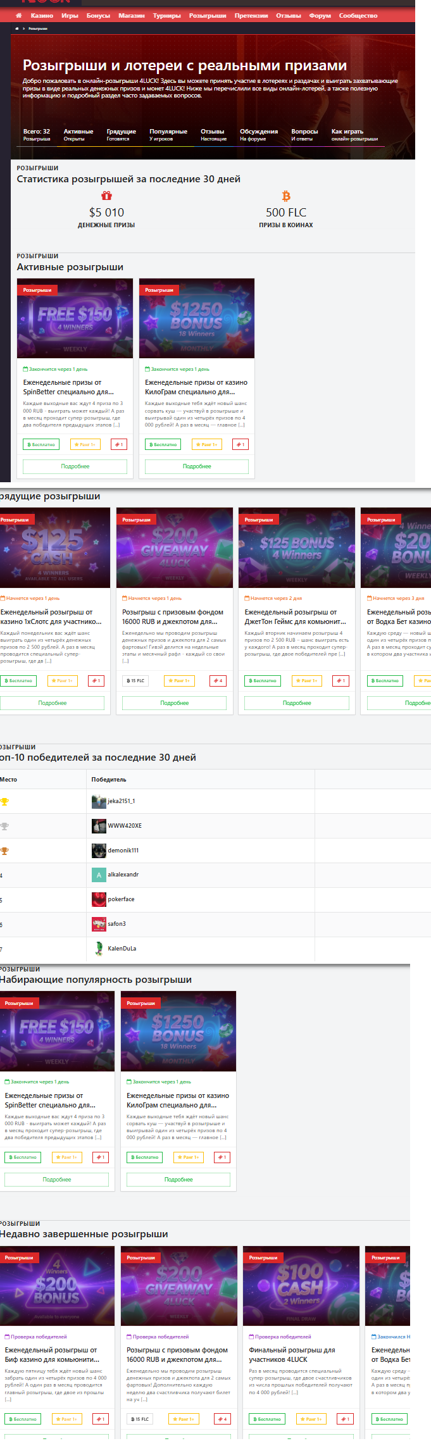Select the Как играть tab
The height and width of the screenshot is (1441, 431).
point(354,134)
